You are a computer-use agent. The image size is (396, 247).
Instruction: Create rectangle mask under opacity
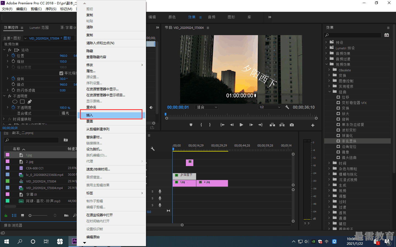[22, 102]
